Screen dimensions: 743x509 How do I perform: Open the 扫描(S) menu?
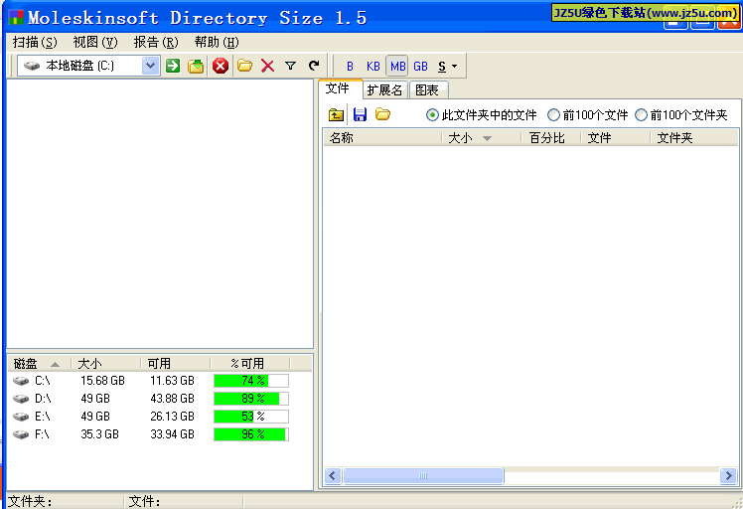(x=35, y=42)
